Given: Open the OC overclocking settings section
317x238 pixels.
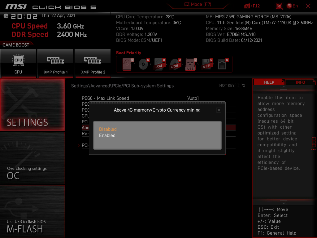Looking at the screenshot, I should (32, 158).
